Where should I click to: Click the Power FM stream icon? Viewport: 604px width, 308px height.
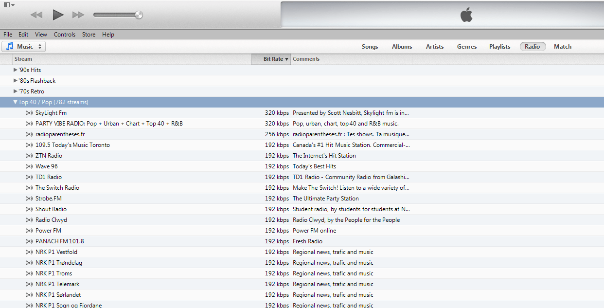click(29, 231)
